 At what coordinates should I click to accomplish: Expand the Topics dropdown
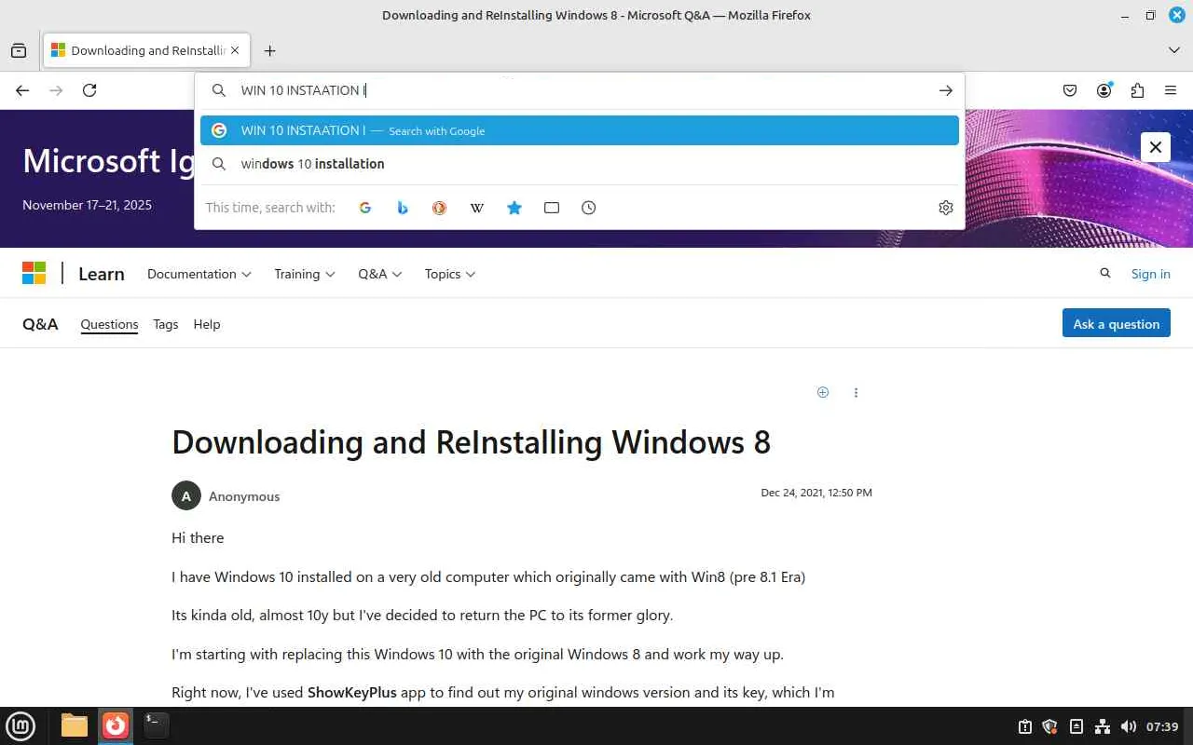click(x=450, y=274)
